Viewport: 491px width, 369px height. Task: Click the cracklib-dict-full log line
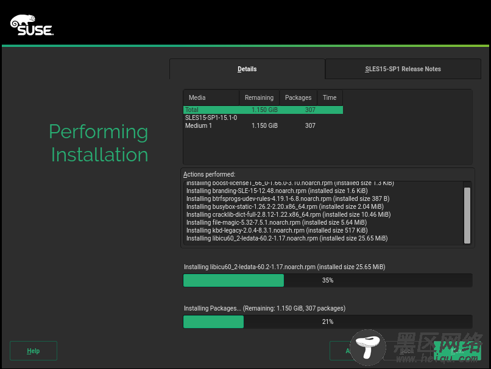(x=288, y=214)
